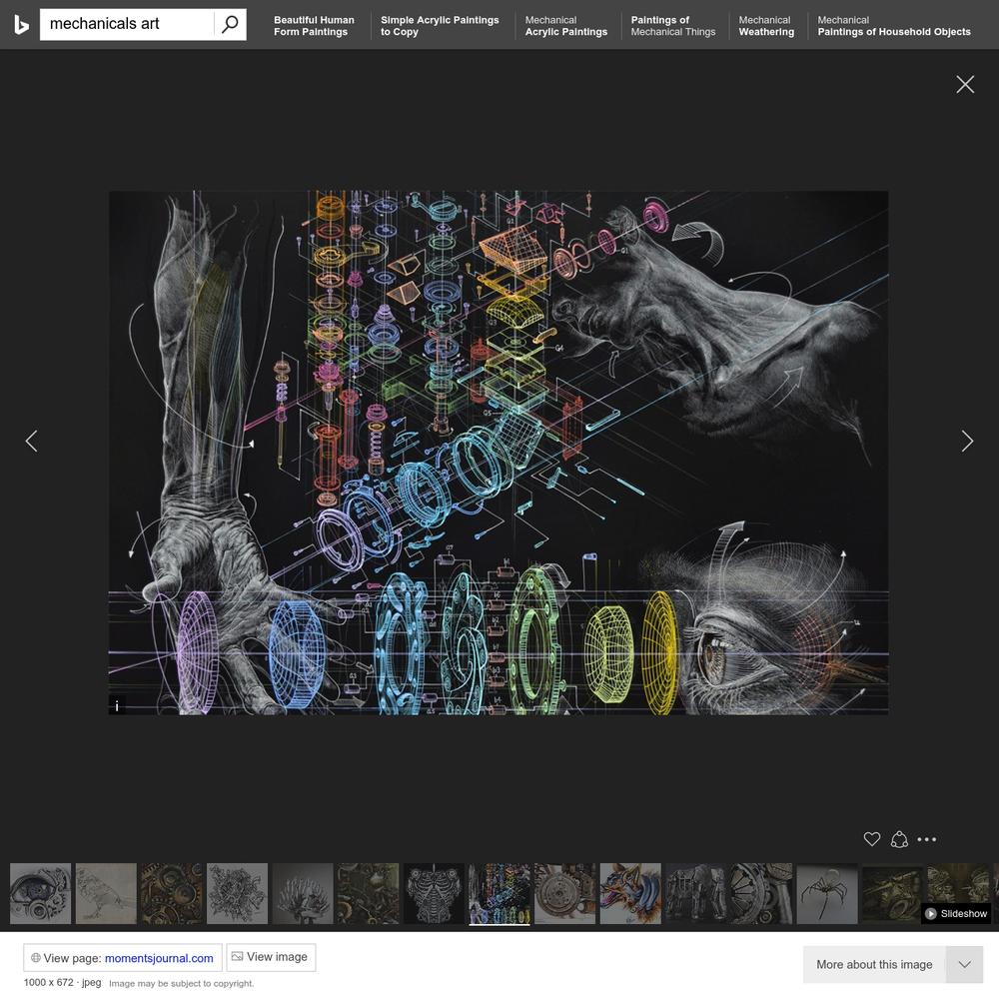Select 'Mechanical Weathering' suggestion

coord(766,26)
